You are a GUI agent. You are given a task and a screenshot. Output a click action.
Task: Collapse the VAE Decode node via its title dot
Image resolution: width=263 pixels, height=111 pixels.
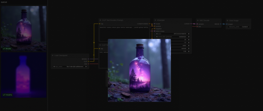click(198, 20)
